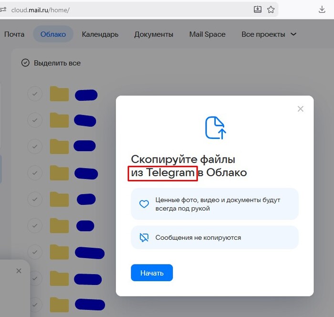Open the Календарь tab
The height and width of the screenshot is (317, 334).
100,34
